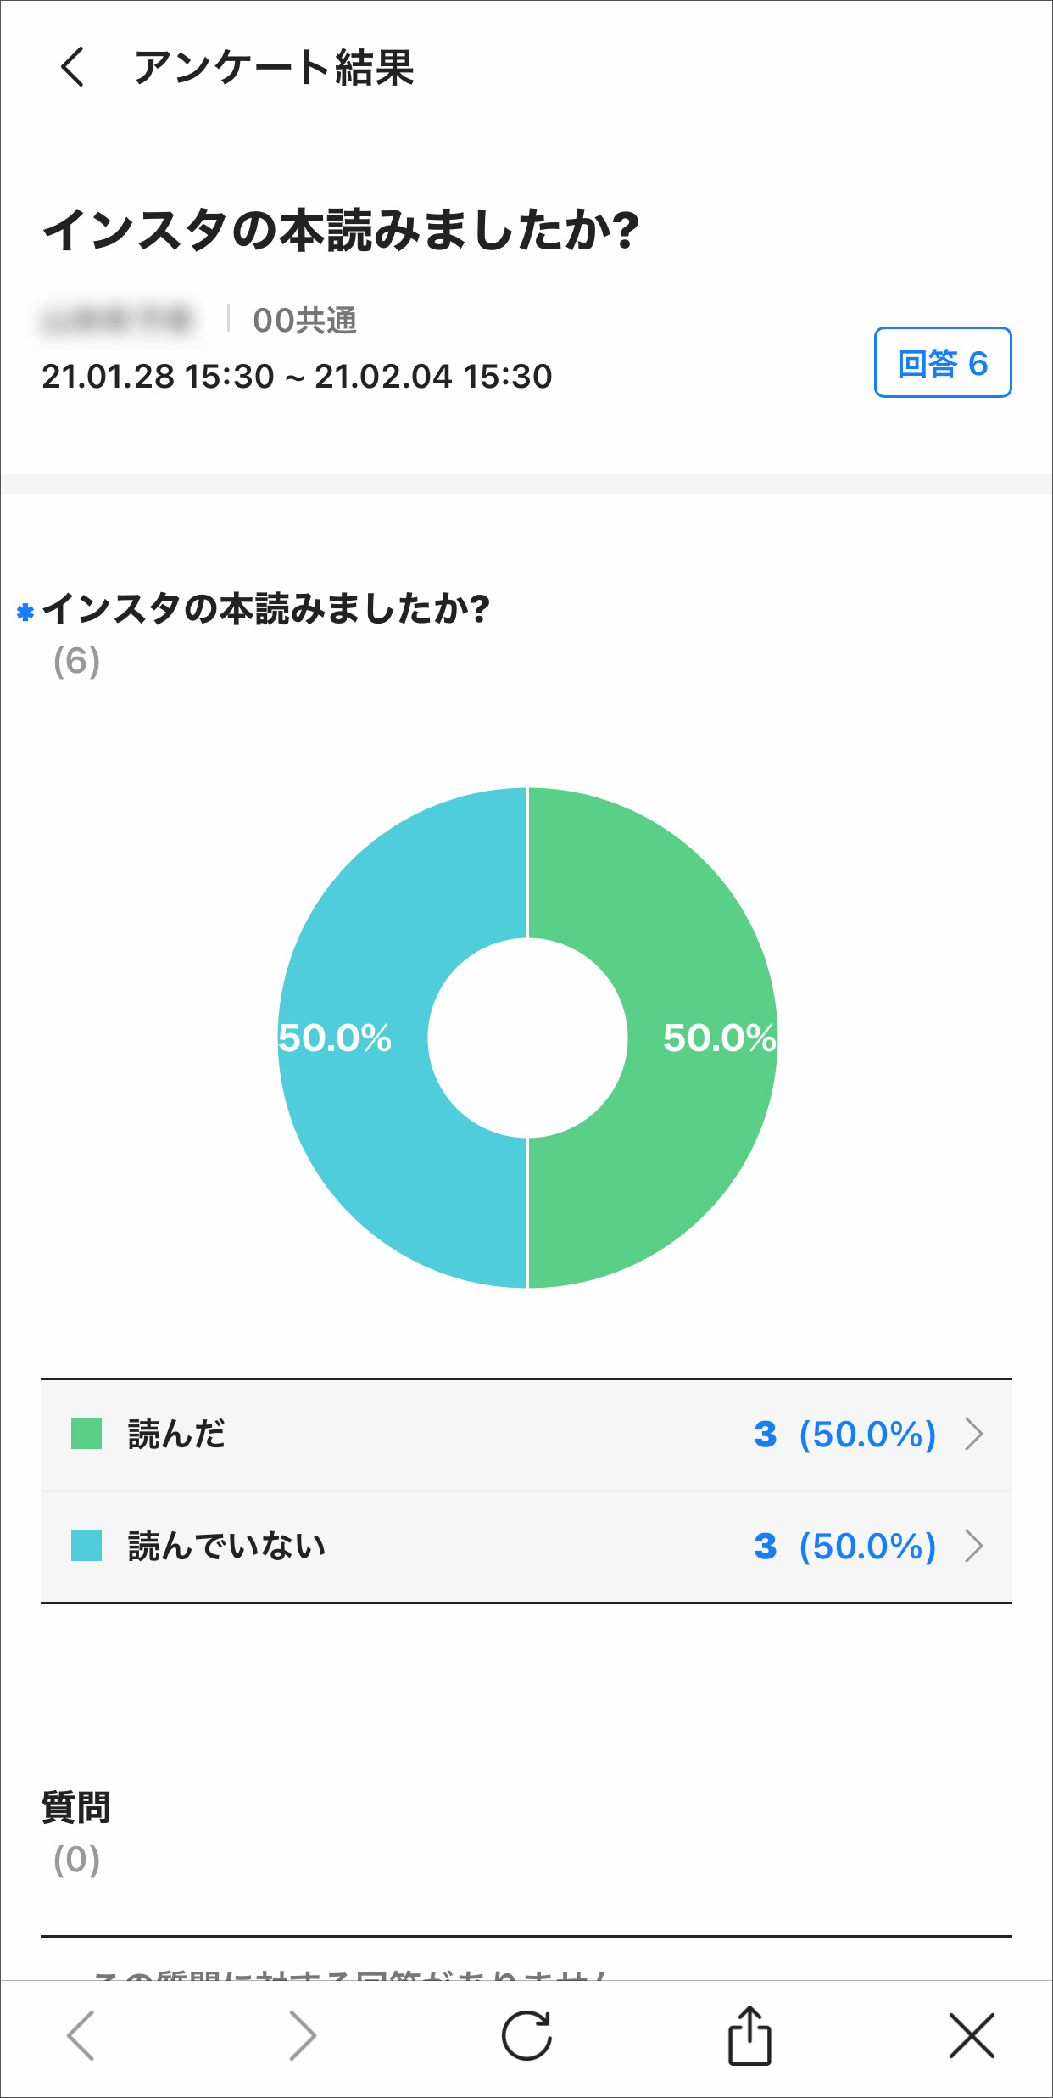Screen dimensions: 1053x2098
Task: Tap the cyan 読んでいない legend swatch
Action: tap(86, 1547)
